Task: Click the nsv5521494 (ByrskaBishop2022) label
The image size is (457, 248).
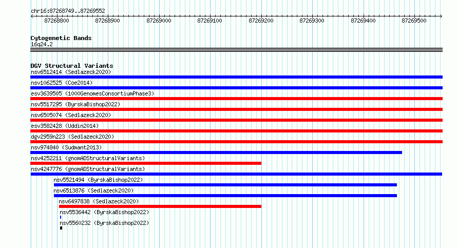Action: tap(98, 180)
